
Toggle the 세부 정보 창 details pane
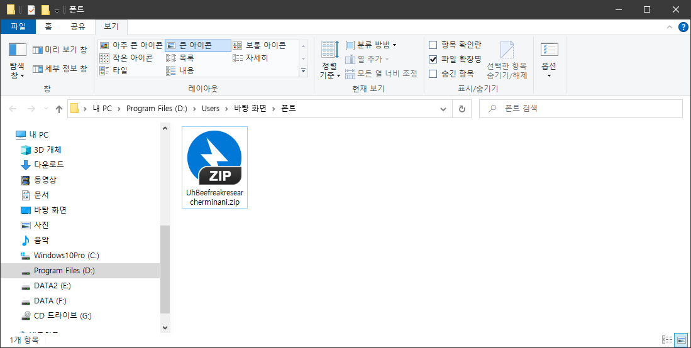point(60,68)
